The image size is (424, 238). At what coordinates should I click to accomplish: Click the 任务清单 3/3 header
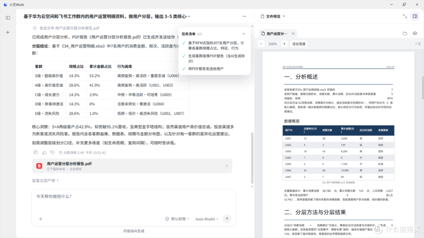(x=192, y=34)
